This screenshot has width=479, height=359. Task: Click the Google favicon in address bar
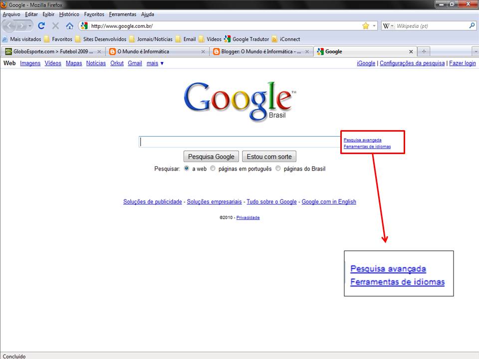pyautogui.click(x=84, y=26)
